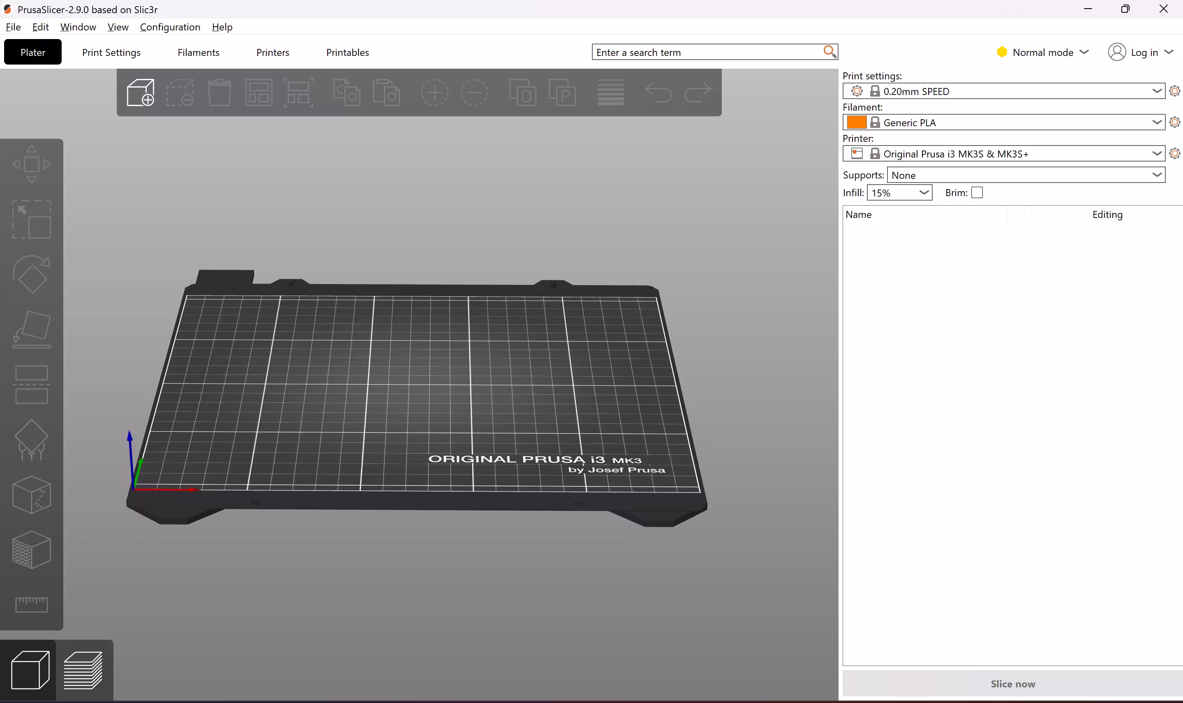
Task: Select the Move gizmo tool
Action: click(31, 164)
